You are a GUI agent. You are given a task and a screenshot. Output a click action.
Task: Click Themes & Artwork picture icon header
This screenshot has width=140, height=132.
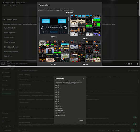4,20
